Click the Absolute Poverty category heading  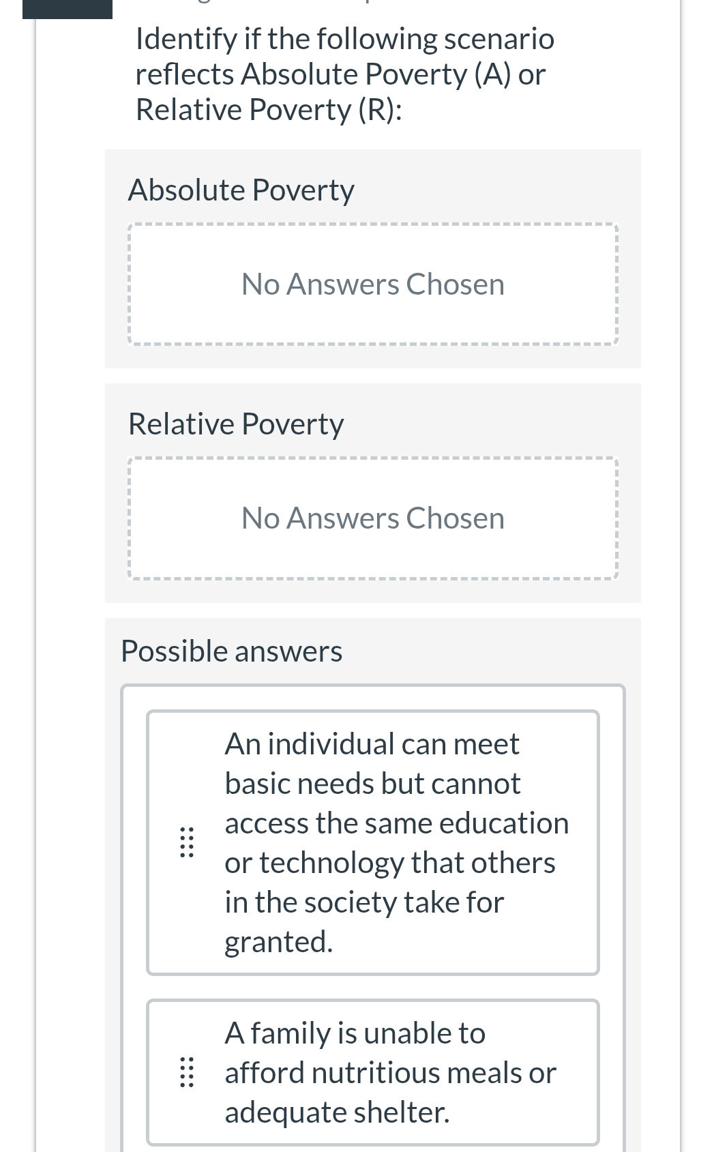point(241,190)
